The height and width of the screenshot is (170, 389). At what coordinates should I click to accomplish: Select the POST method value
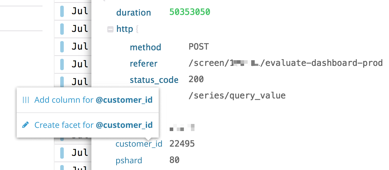pos(199,47)
